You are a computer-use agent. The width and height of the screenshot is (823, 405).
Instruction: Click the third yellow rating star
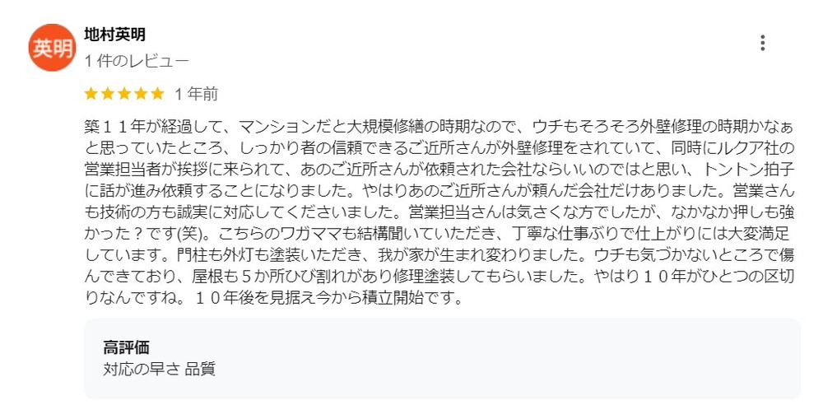tap(124, 94)
